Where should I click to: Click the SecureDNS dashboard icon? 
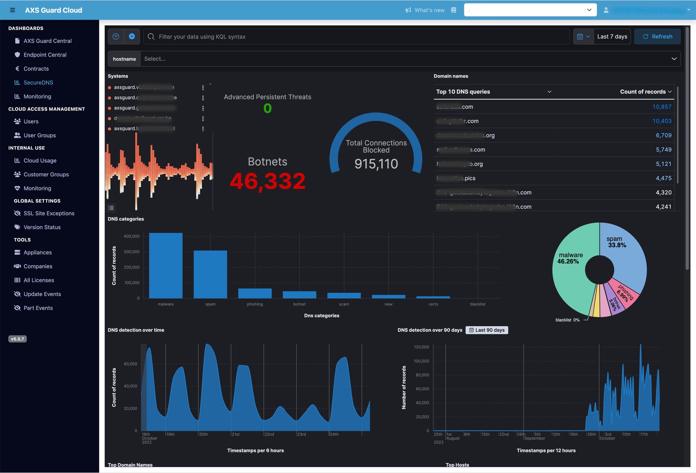17,83
